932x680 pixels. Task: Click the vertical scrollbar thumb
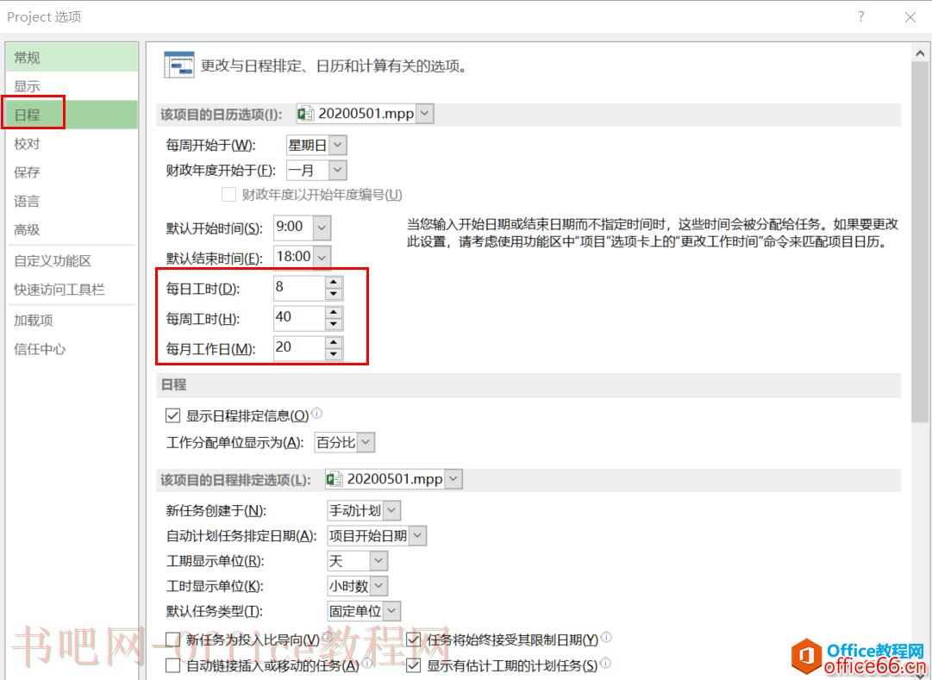pyautogui.click(x=920, y=242)
